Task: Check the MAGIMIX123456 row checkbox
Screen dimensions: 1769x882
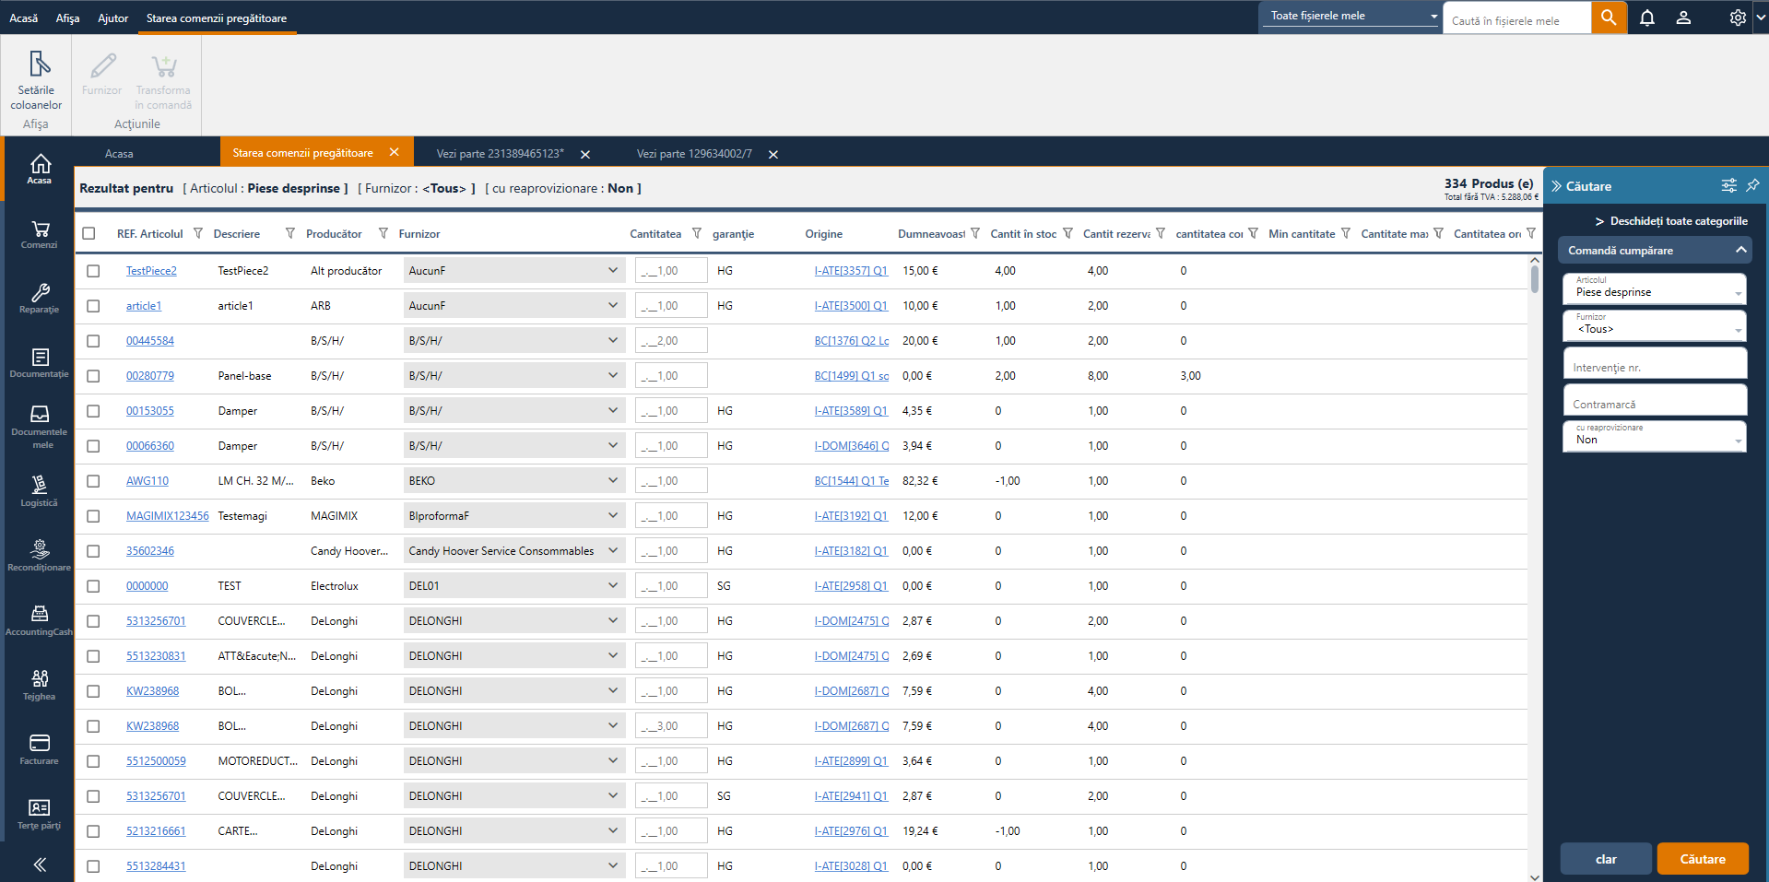Action: click(93, 516)
